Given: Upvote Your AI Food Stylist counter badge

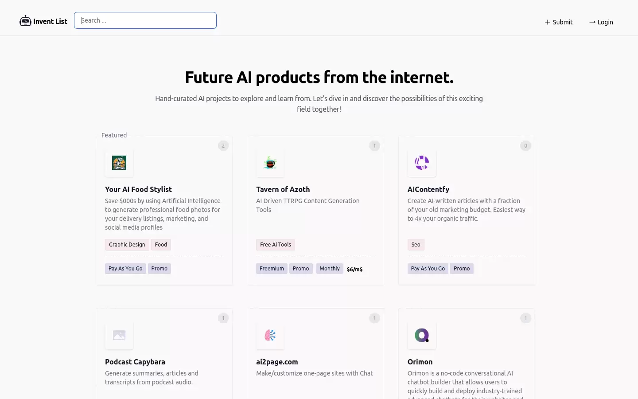Looking at the screenshot, I should (x=223, y=145).
